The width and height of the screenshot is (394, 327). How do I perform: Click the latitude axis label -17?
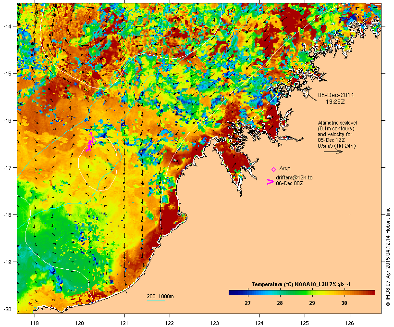pos(7,168)
